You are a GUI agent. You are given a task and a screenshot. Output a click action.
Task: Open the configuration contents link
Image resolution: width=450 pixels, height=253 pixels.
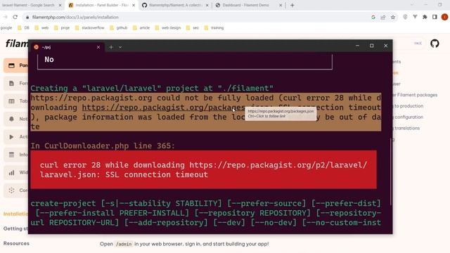click(x=408, y=117)
